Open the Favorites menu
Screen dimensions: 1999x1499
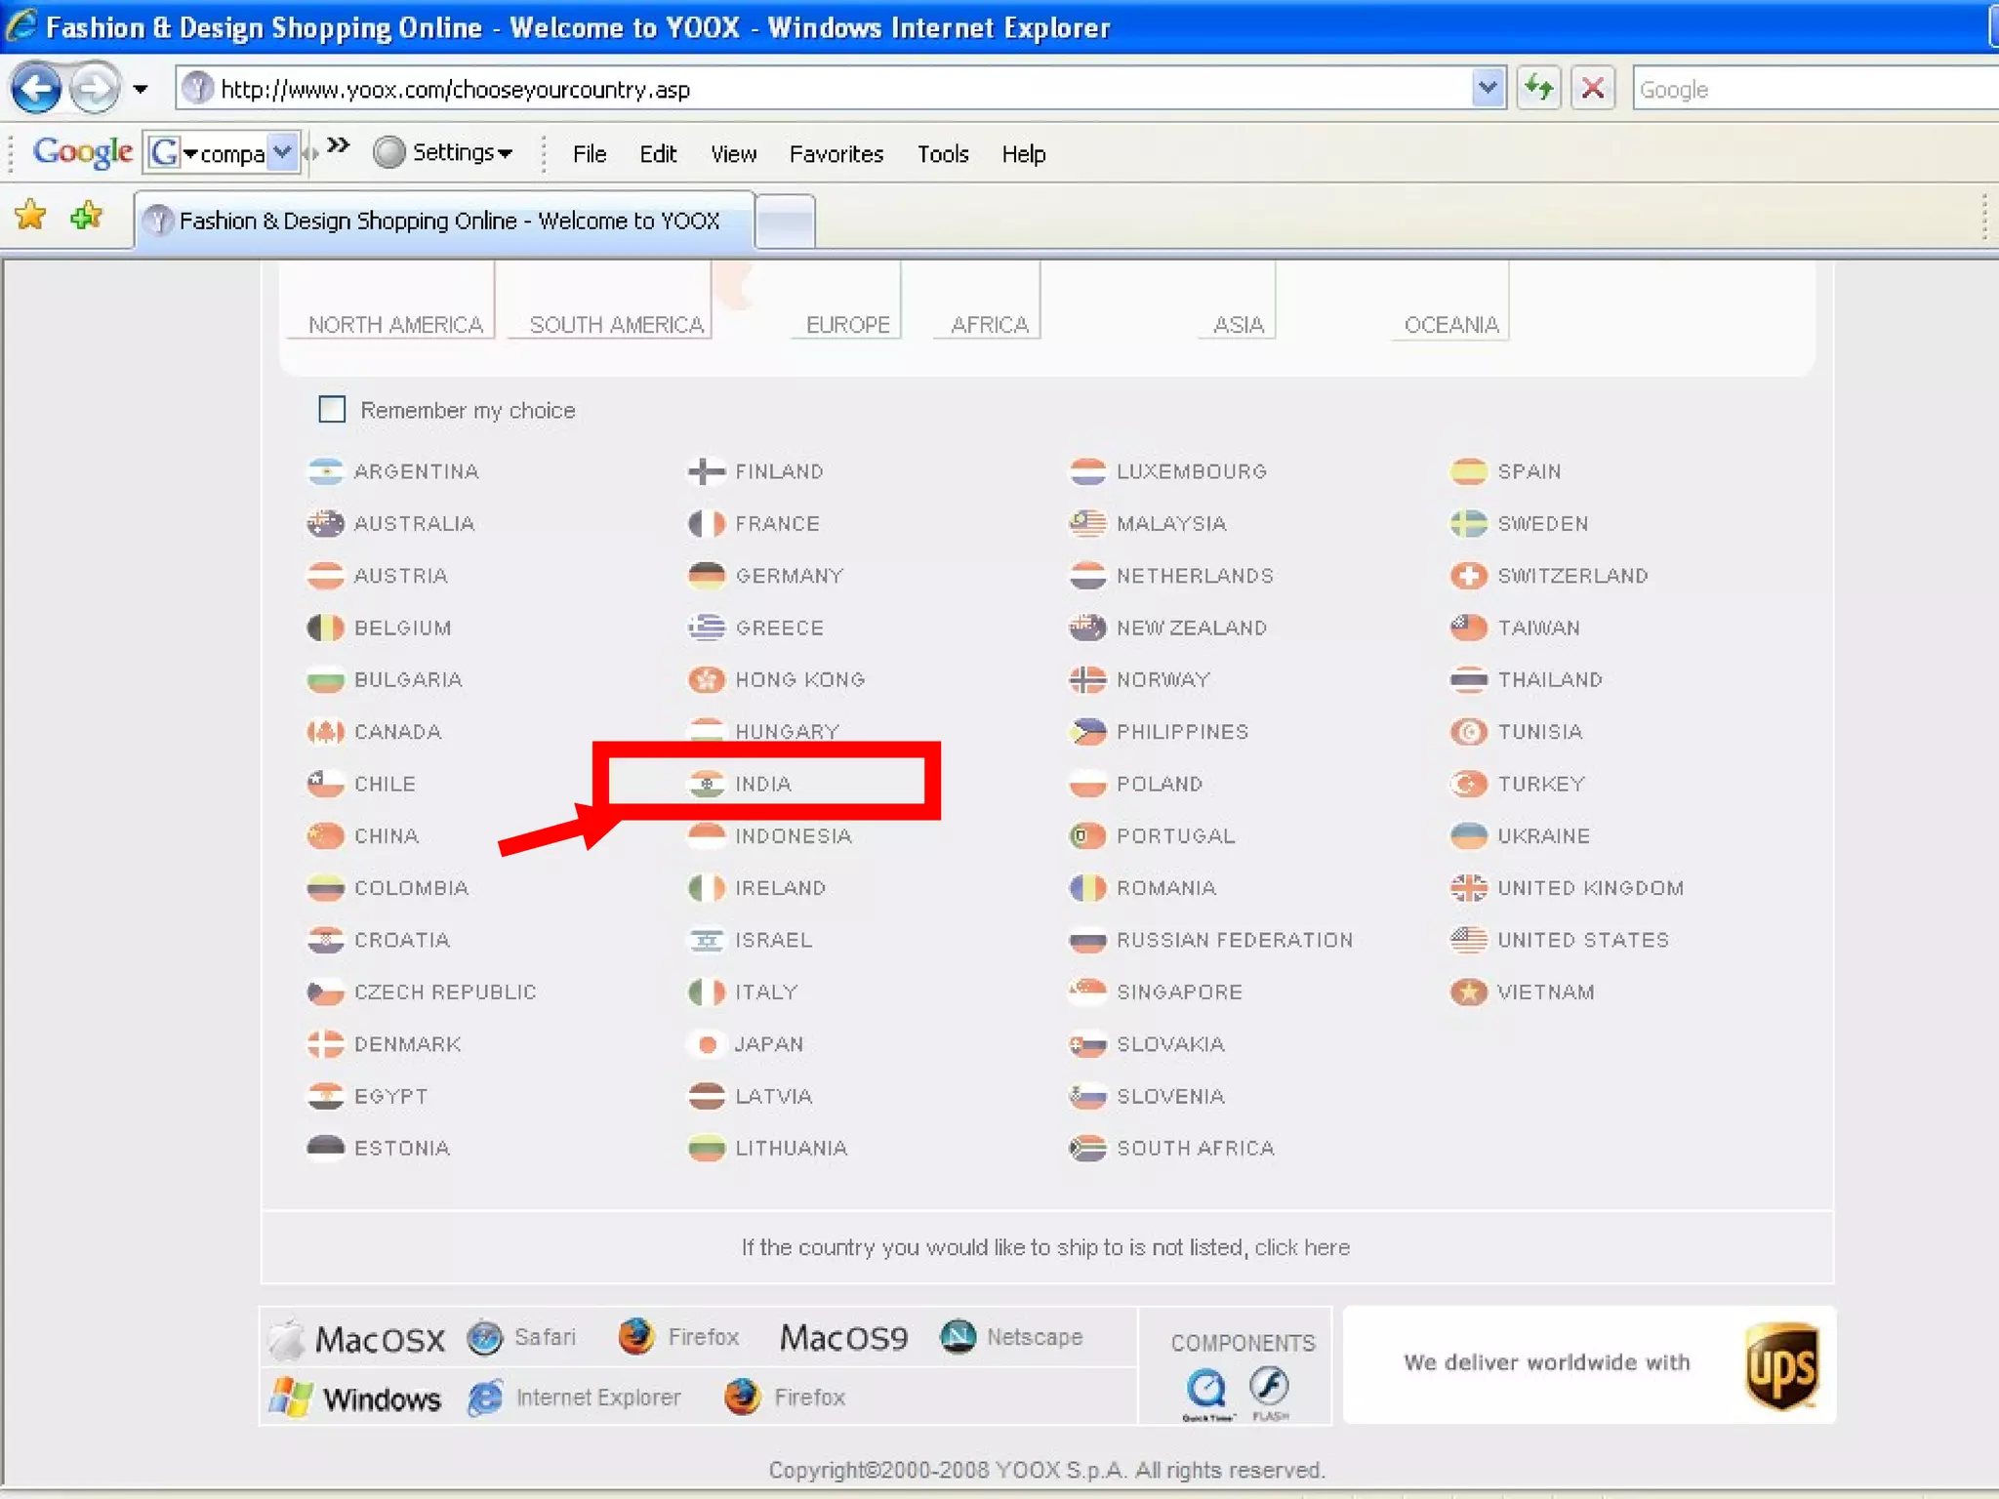pos(836,154)
